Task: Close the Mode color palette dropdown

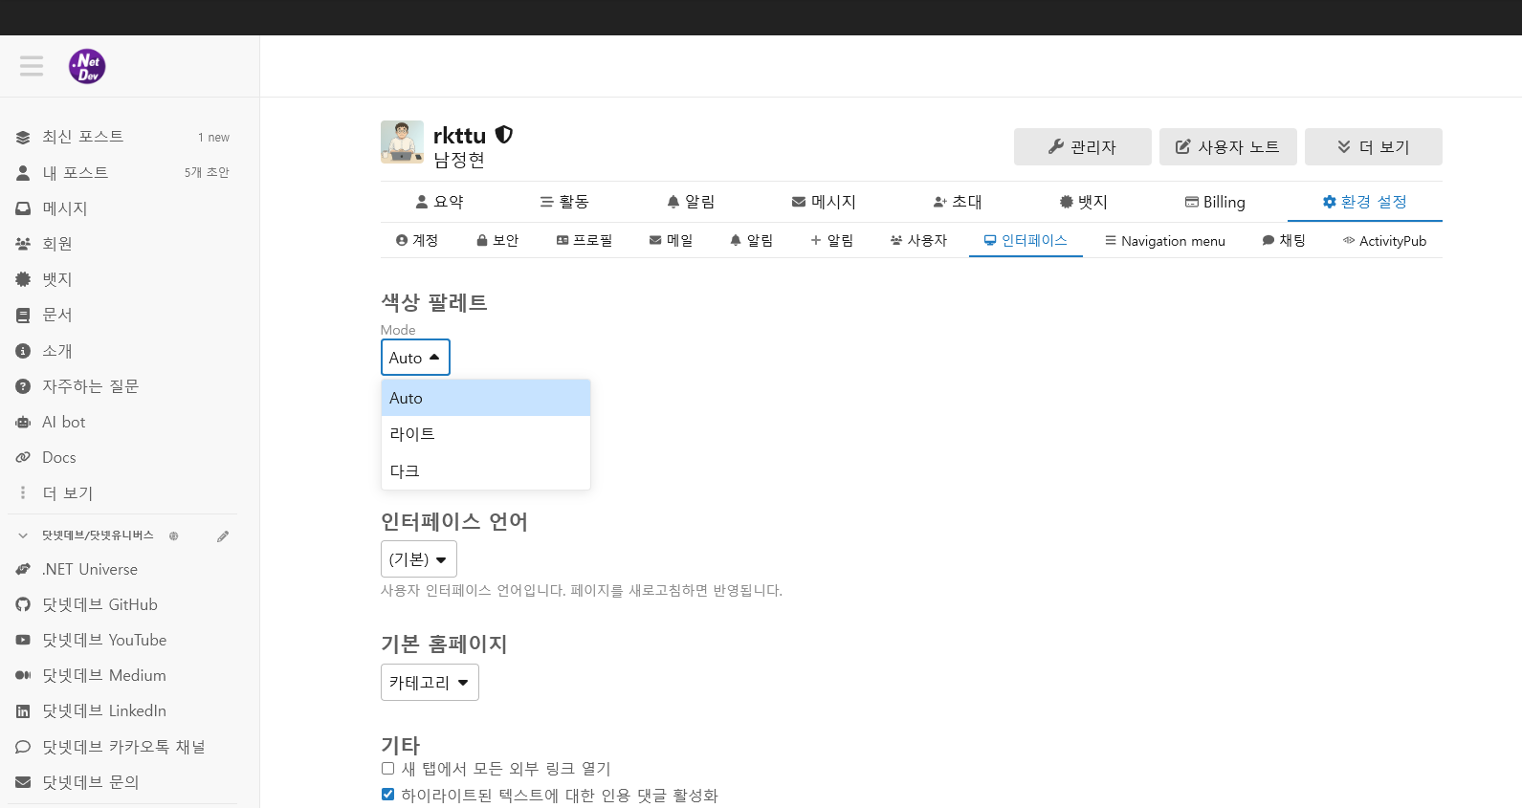Action: click(x=415, y=358)
